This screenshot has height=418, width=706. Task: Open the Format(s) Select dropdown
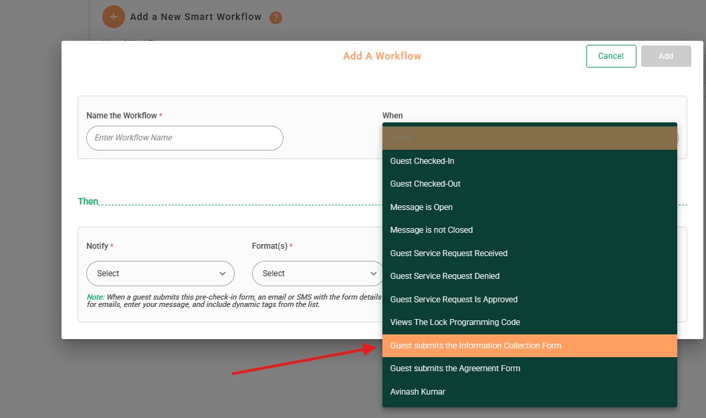pos(318,274)
